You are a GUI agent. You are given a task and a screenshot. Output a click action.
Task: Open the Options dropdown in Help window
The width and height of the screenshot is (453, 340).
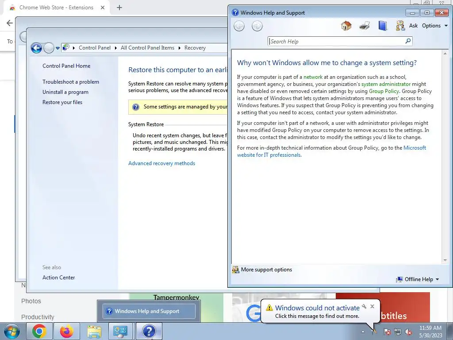tap(435, 26)
